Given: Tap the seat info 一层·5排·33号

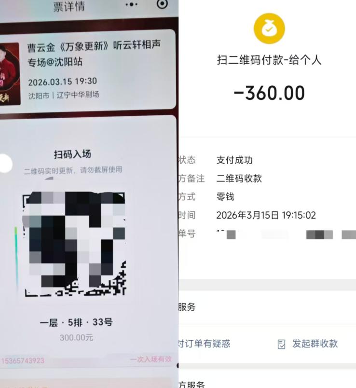Looking at the screenshot, I should click(x=76, y=322).
